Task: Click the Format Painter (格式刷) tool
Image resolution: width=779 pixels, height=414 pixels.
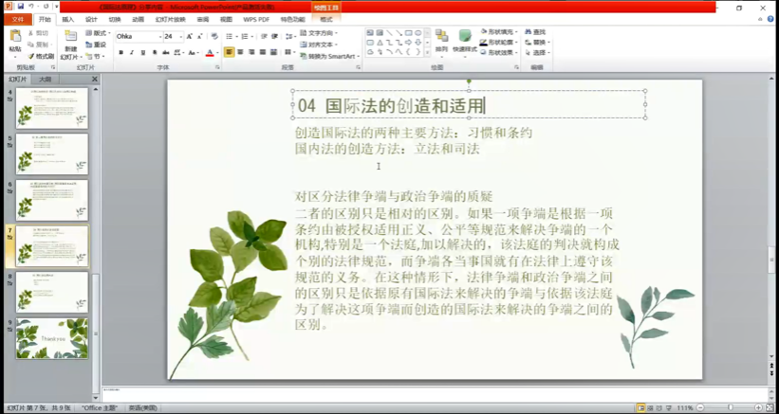Action: point(42,56)
